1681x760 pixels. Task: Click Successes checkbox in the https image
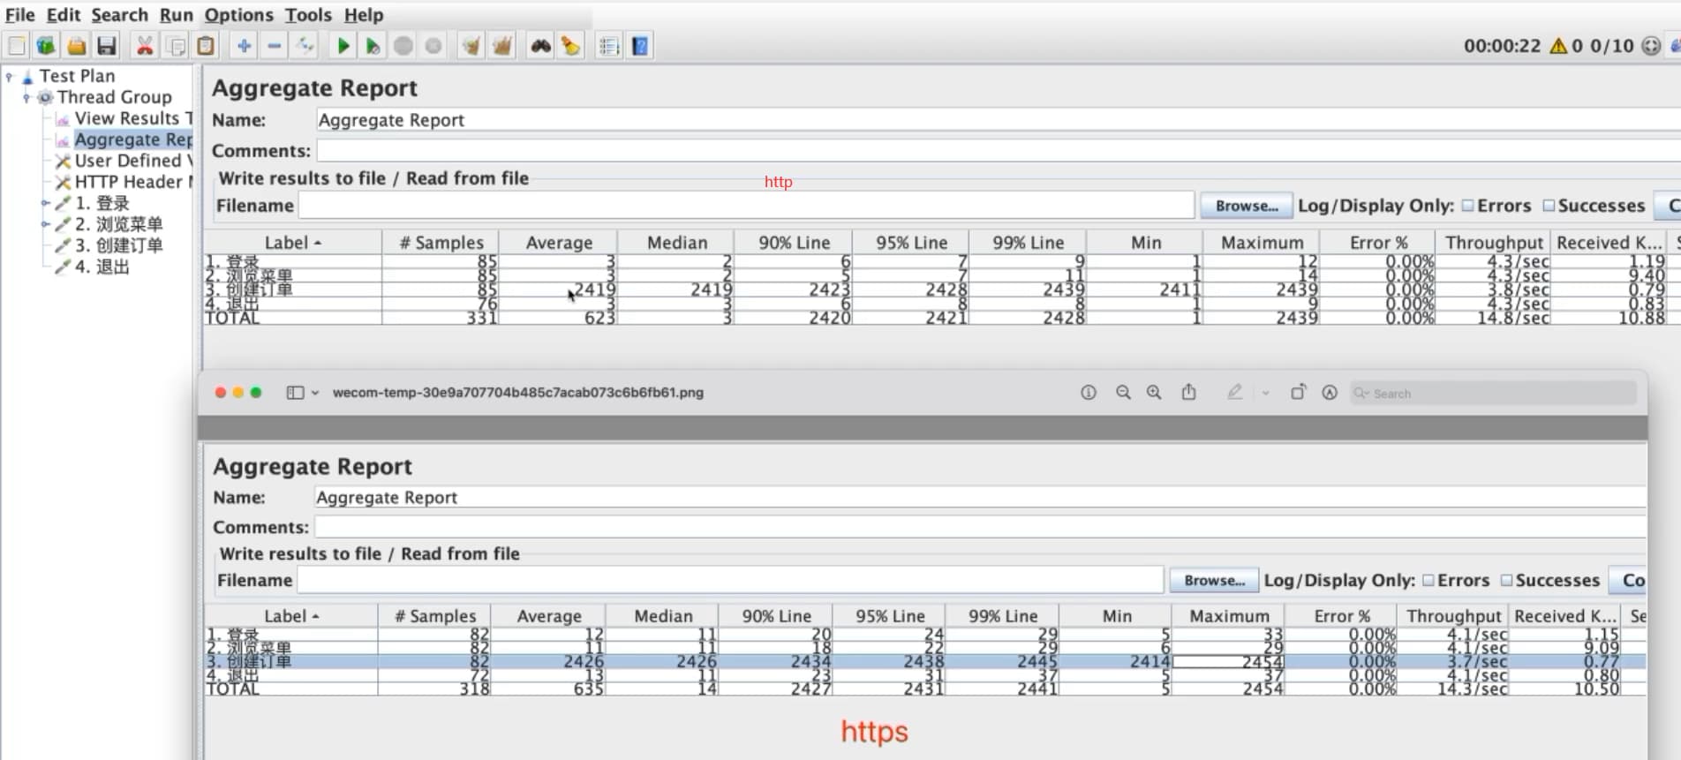coord(1507,580)
